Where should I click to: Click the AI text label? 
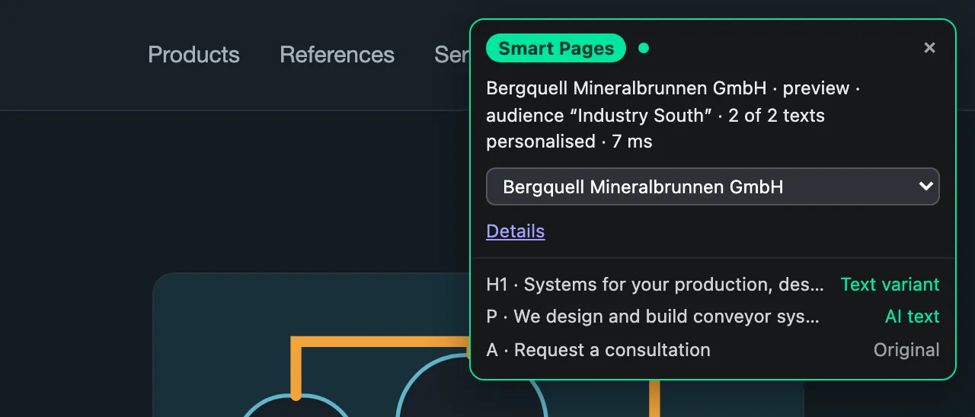click(x=912, y=317)
